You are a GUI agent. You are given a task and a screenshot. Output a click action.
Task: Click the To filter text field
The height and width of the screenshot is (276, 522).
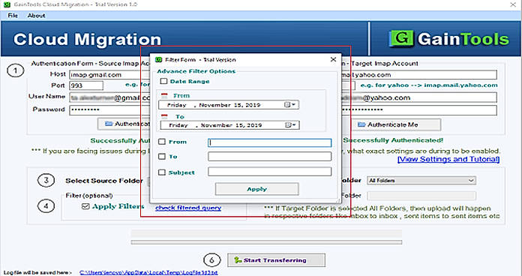point(270,157)
